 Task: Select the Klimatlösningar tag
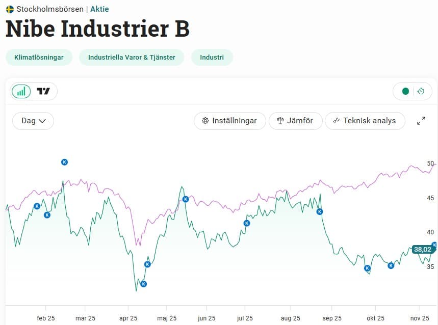pyautogui.click(x=39, y=58)
